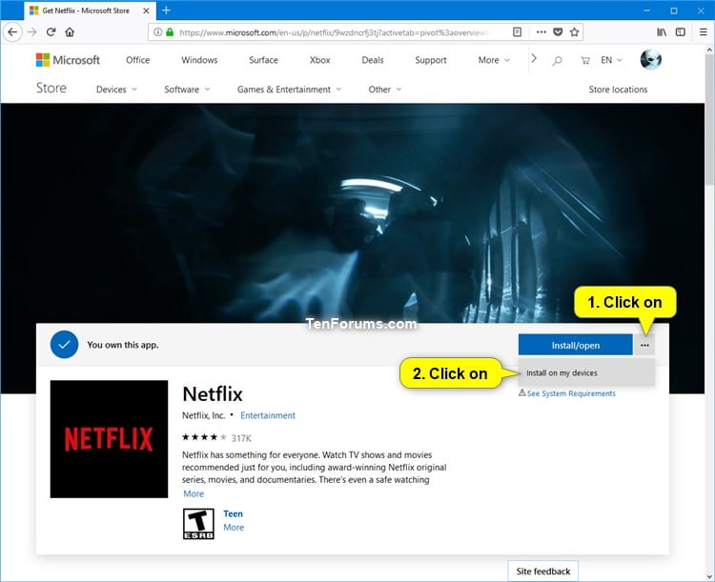
Task: Open the Firefox Library icon
Action: click(x=662, y=31)
